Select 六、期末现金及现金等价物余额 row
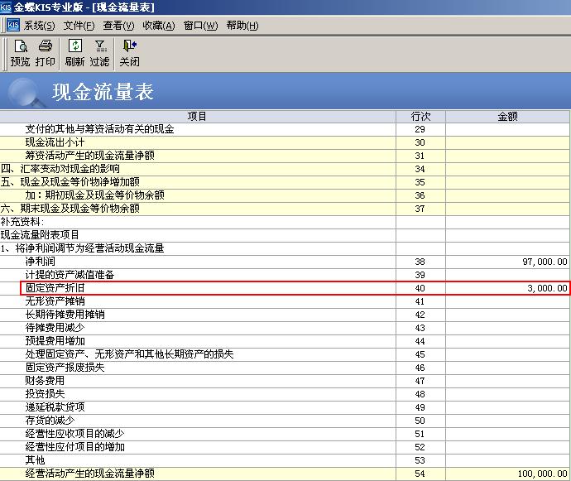This screenshot has height=481, width=571. tap(285, 209)
